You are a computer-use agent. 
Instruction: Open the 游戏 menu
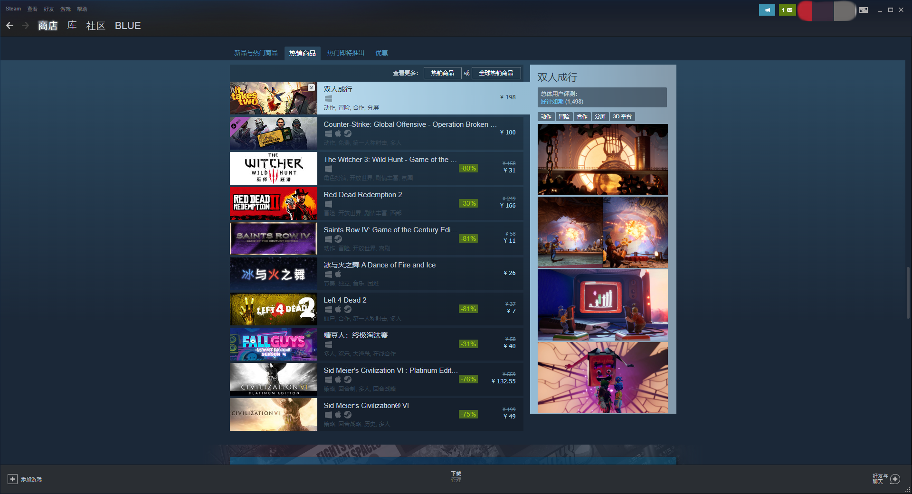pyautogui.click(x=66, y=9)
